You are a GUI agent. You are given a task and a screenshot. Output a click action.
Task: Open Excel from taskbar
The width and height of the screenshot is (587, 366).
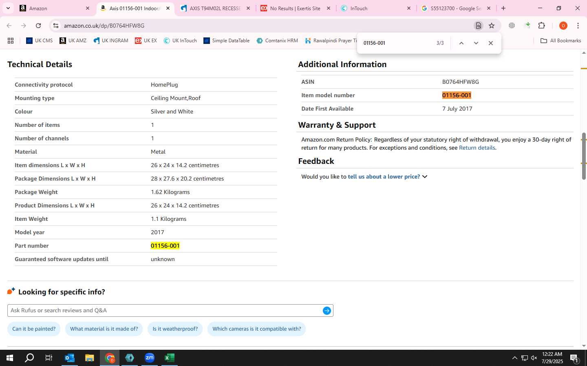[x=170, y=358]
